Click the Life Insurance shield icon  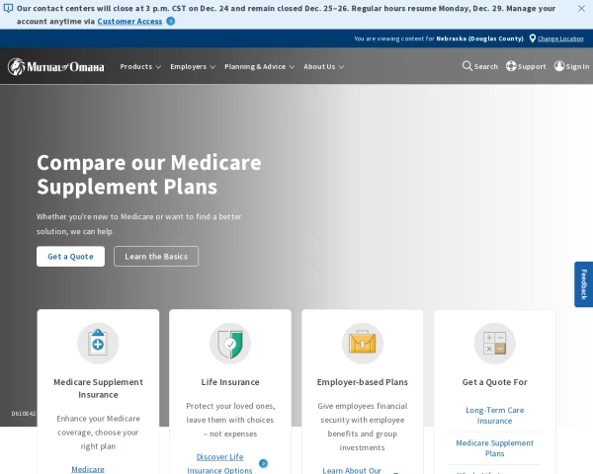pos(230,344)
